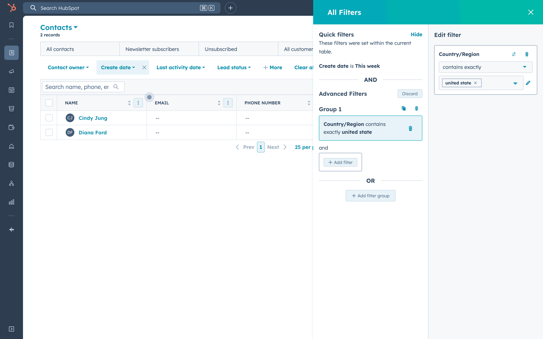This screenshot has height=339, width=543.
Task: Go to the Prev page
Action: [245, 147]
